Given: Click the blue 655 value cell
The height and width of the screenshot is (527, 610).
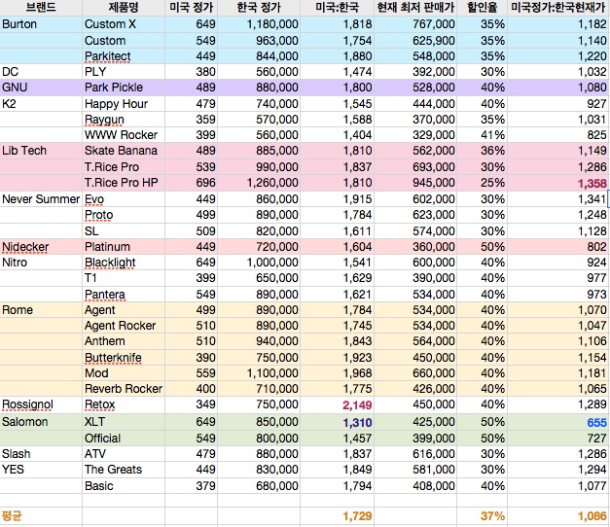Looking at the screenshot, I should click(x=558, y=422).
